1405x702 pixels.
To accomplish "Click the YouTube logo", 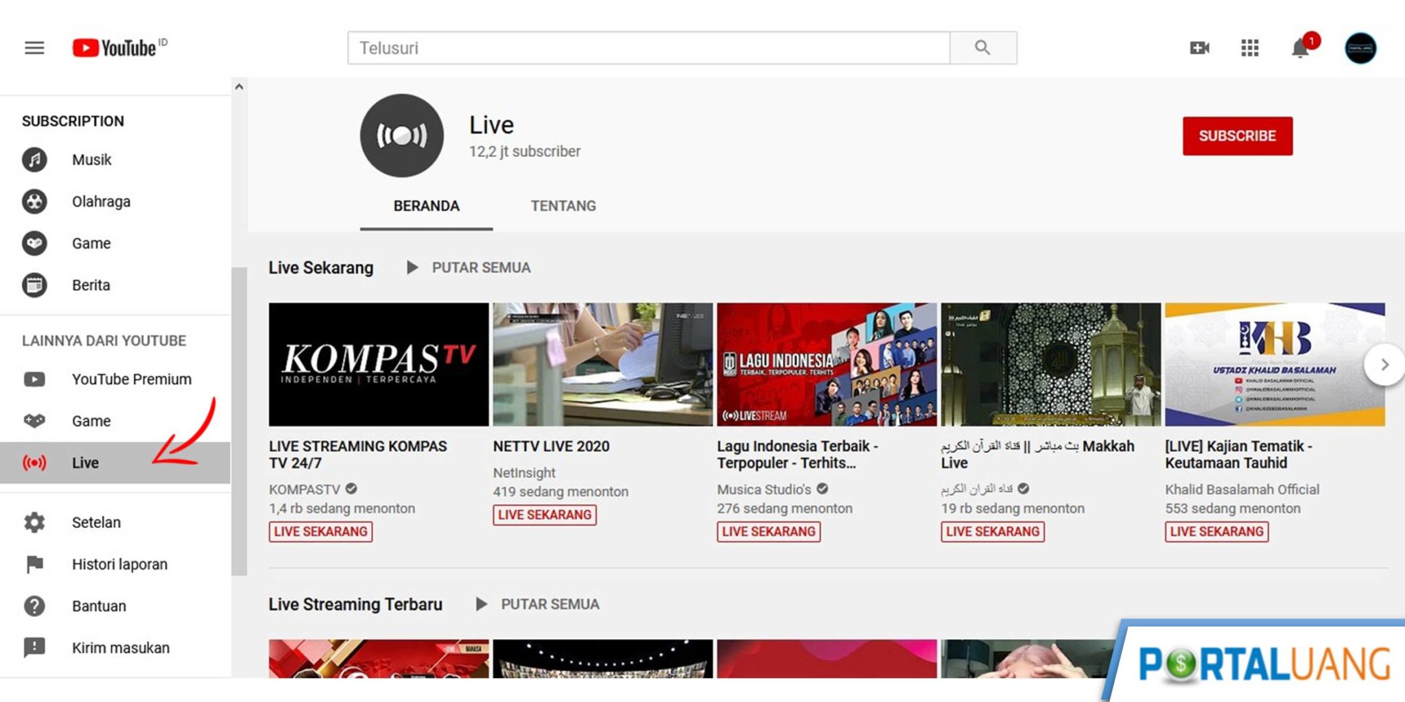I will 115,48.
